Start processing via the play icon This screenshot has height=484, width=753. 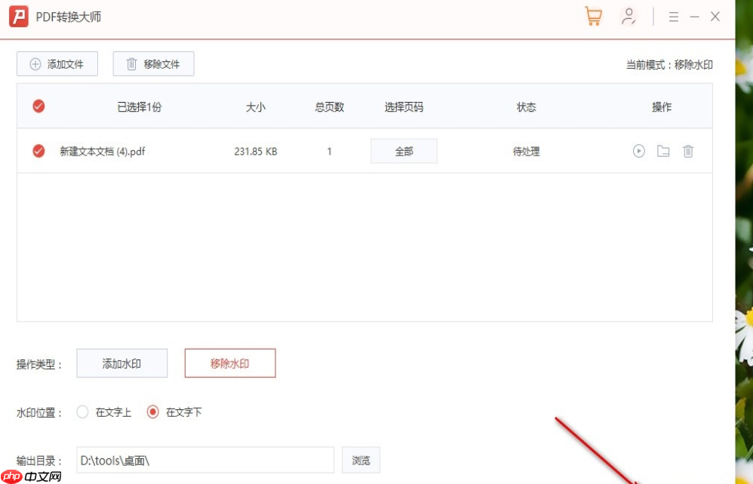(x=638, y=150)
